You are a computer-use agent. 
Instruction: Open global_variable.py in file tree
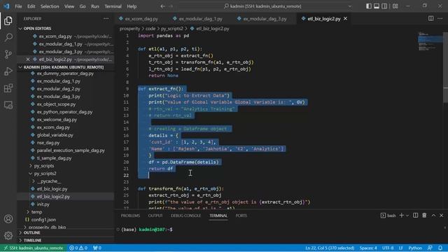(55, 135)
